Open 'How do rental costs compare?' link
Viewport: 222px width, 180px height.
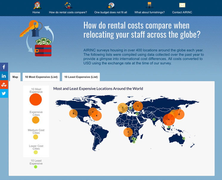click(x=68, y=12)
